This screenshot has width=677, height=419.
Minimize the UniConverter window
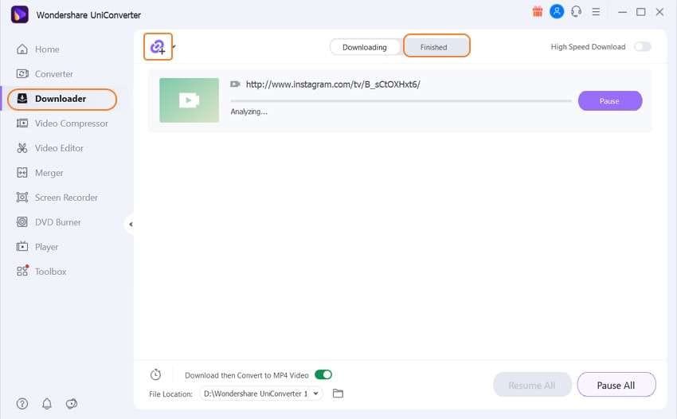(622, 12)
